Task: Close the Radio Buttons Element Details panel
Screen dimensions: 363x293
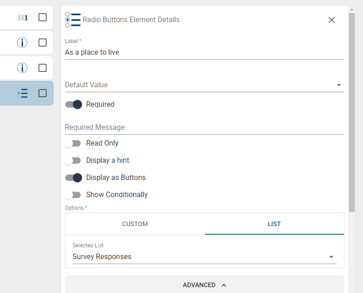Action: (332, 20)
